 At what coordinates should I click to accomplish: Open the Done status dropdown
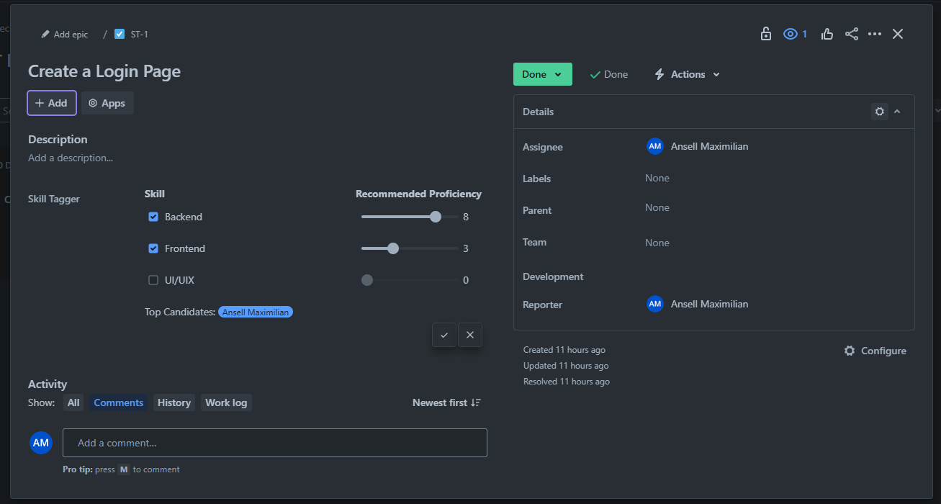[x=542, y=73]
